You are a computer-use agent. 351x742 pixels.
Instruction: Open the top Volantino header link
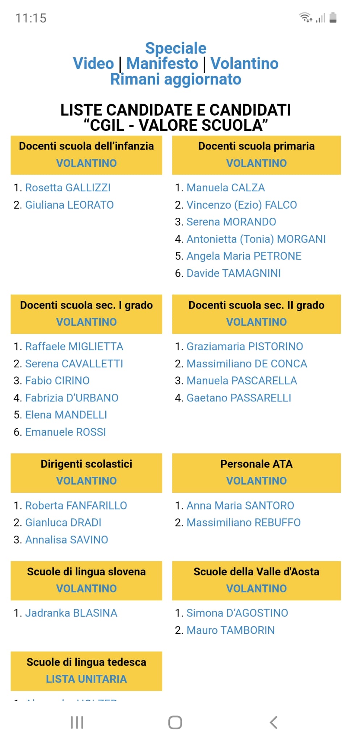(245, 63)
